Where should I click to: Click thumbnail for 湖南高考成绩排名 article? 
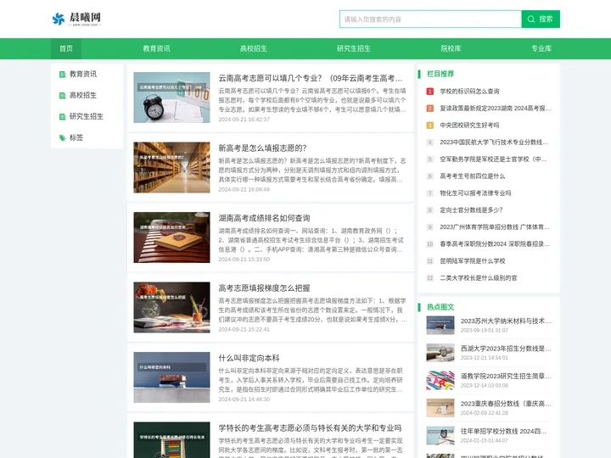coord(171,237)
